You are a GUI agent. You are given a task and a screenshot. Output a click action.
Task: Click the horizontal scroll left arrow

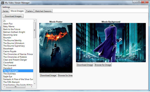coord(4,87)
